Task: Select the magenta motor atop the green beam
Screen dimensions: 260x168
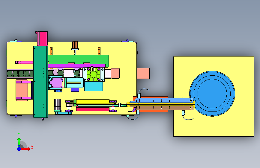Action: coord(43,38)
